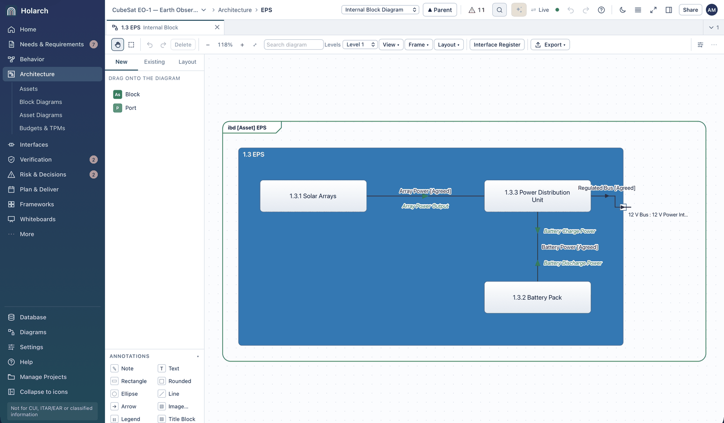The height and width of the screenshot is (423, 724).
Task: Enter fullscreen with the expand arrows icon
Action: [x=653, y=10]
